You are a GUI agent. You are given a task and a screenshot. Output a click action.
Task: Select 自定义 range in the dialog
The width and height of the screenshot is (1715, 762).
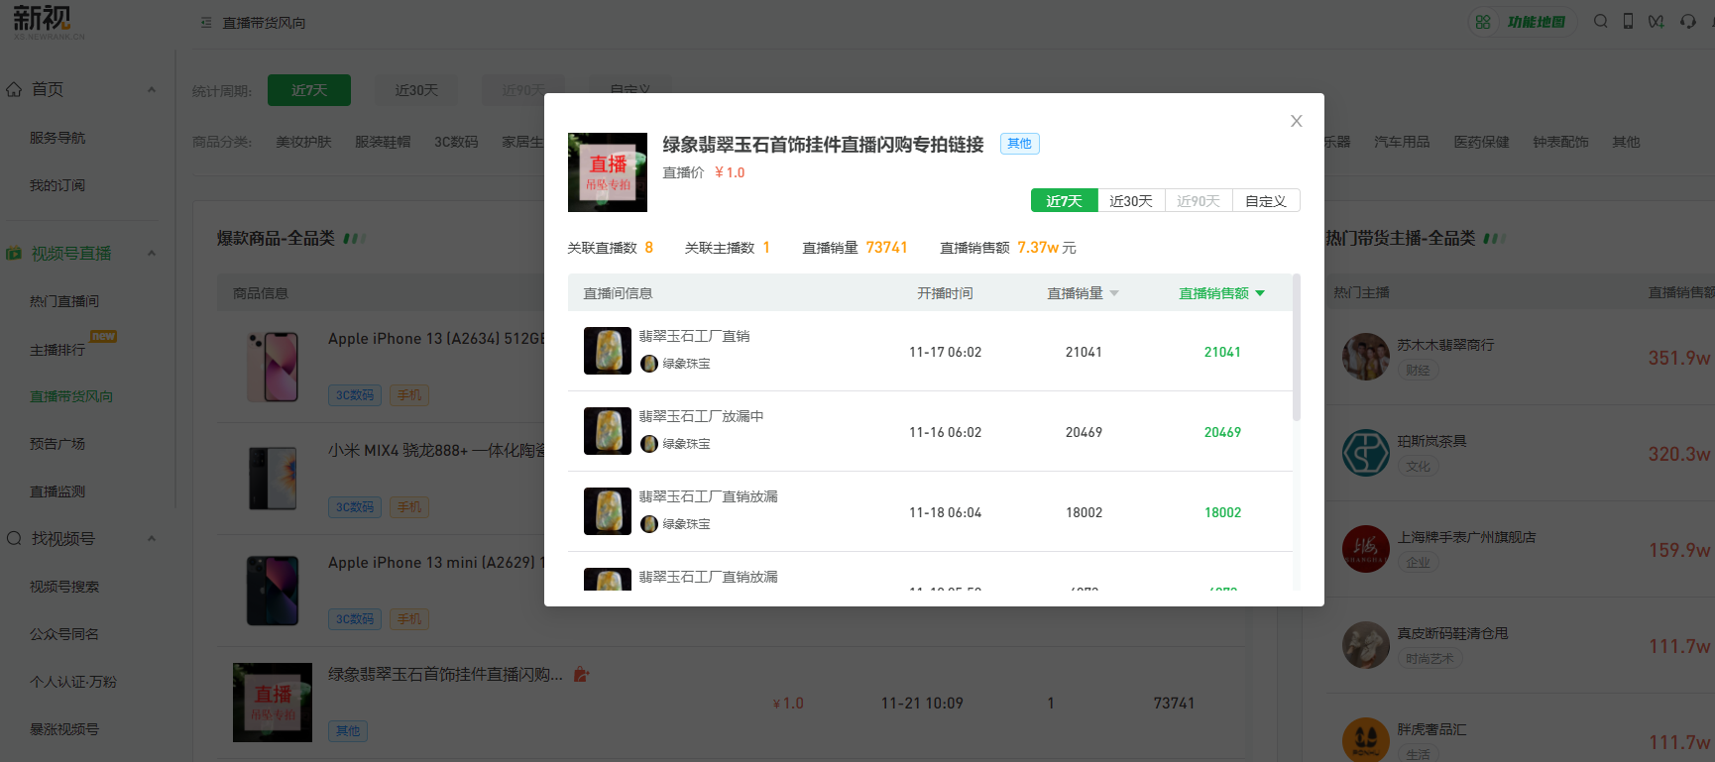coord(1266,200)
